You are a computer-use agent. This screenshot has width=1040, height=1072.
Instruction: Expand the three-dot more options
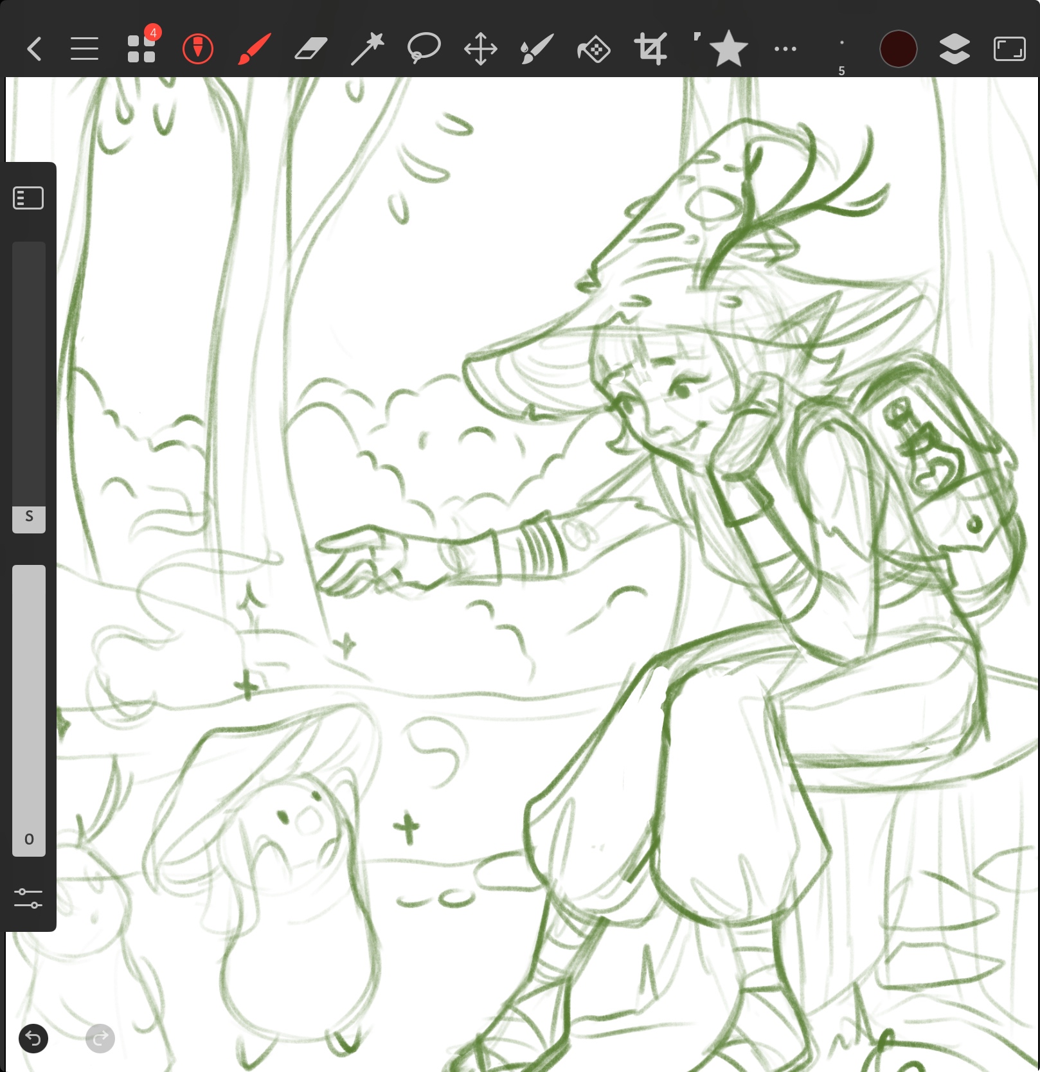click(x=785, y=49)
